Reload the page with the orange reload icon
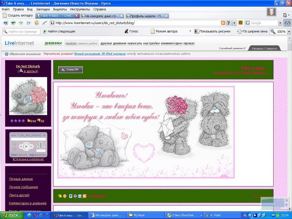Screen dimensions: 292x219 coord(37,23)
